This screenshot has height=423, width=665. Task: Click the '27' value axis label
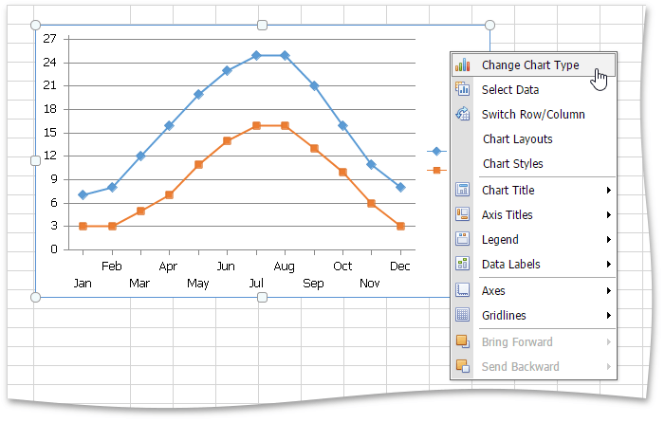click(49, 39)
